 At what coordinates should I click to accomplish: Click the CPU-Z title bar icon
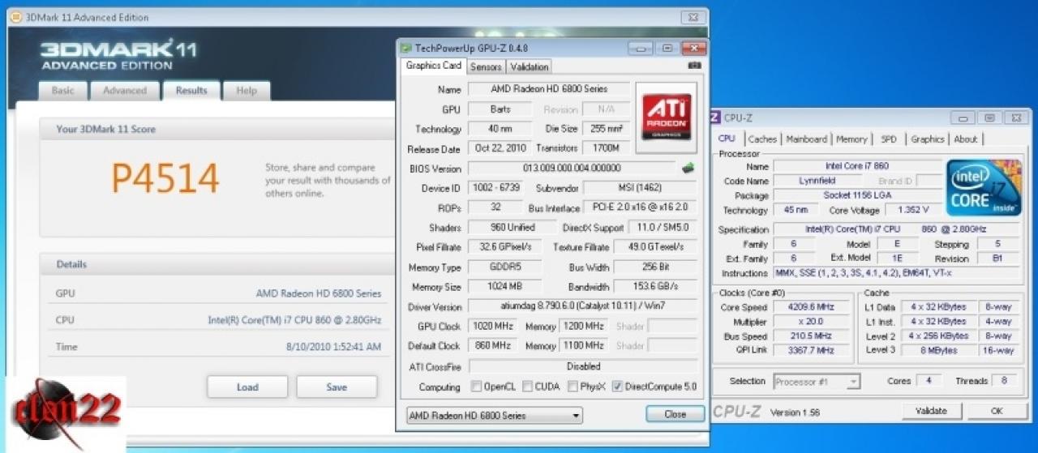point(714,118)
